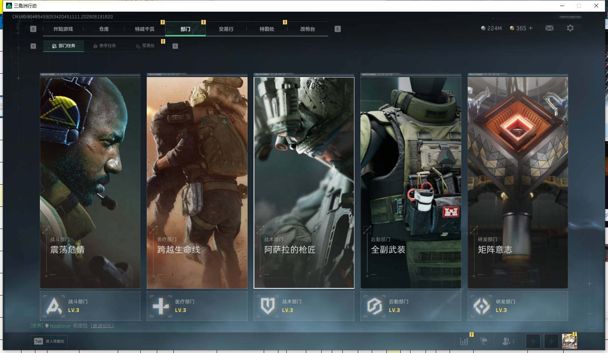
Task: Open the 改枪台 tab
Action: click(307, 29)
